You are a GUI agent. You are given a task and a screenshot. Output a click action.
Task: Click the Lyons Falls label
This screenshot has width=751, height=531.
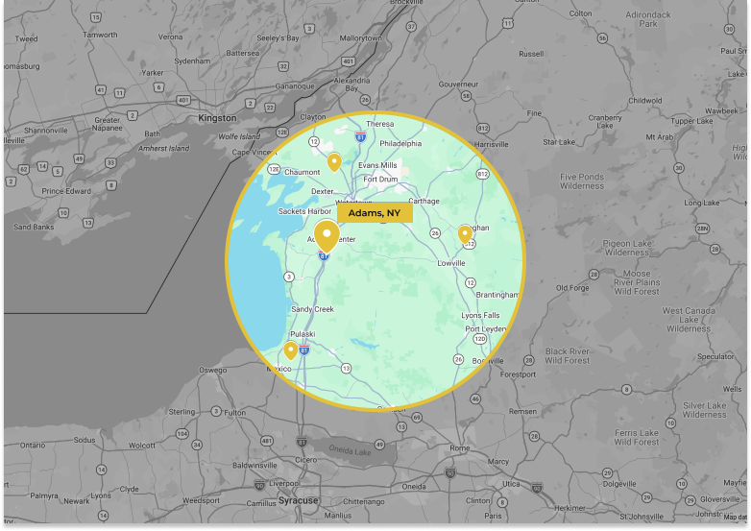tap(480, 315)
